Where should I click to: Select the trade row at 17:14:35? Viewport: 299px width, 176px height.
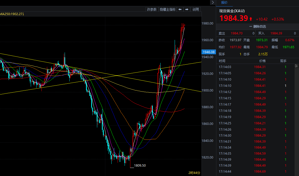[x=255, y=154]
